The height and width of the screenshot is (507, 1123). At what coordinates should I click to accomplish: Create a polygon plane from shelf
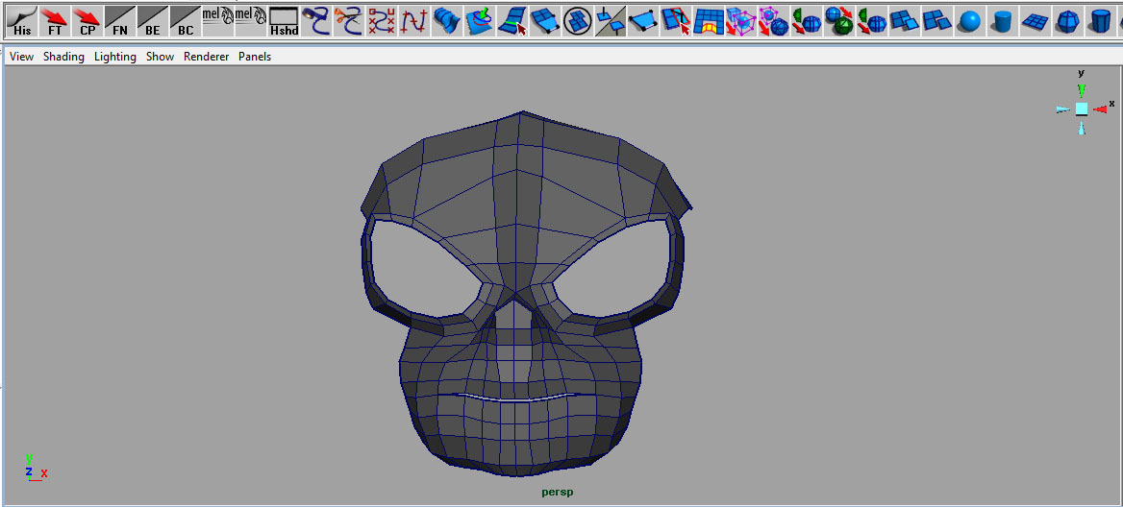1036,21
